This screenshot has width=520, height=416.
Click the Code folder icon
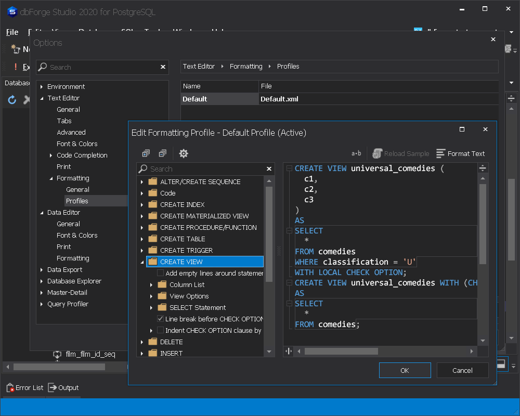pos(152,193)
